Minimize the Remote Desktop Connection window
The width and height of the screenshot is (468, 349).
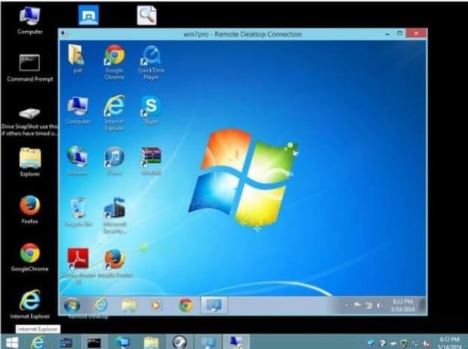[x=387, y=34]
